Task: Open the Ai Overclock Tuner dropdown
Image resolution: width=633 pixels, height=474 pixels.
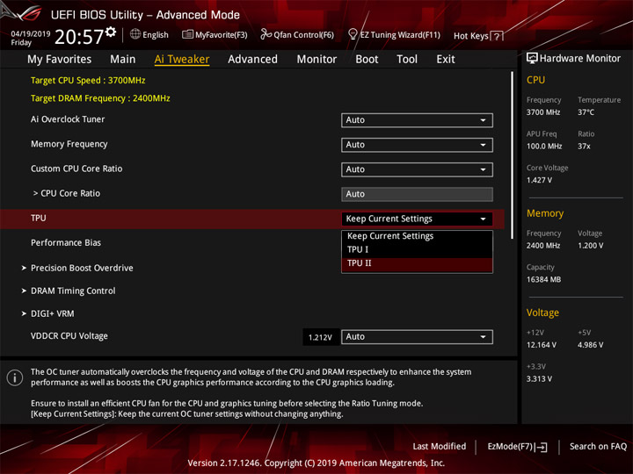Action: pos(417,120)
